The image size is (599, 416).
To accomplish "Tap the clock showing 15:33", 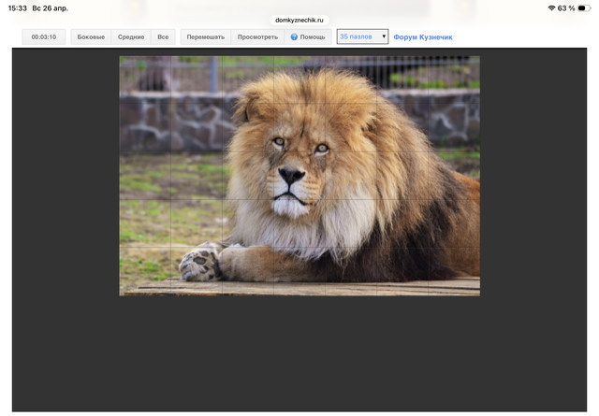I will click(x=17, y=7).
